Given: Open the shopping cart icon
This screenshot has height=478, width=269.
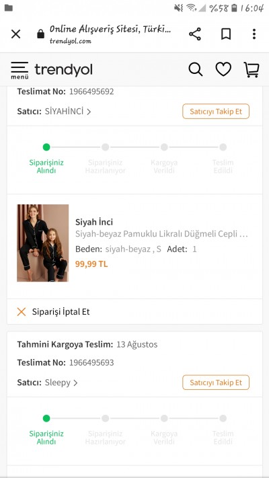Looking at the screenshot, I should (x=252, y=69).
